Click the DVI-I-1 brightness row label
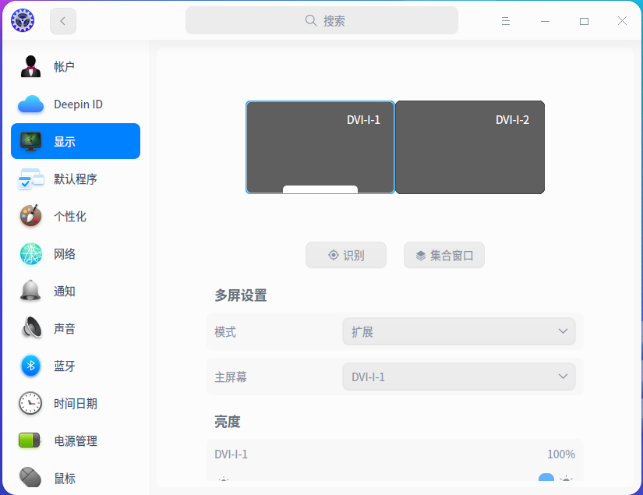The width and height of the screenshot is (643, 495). click(231, 454)
